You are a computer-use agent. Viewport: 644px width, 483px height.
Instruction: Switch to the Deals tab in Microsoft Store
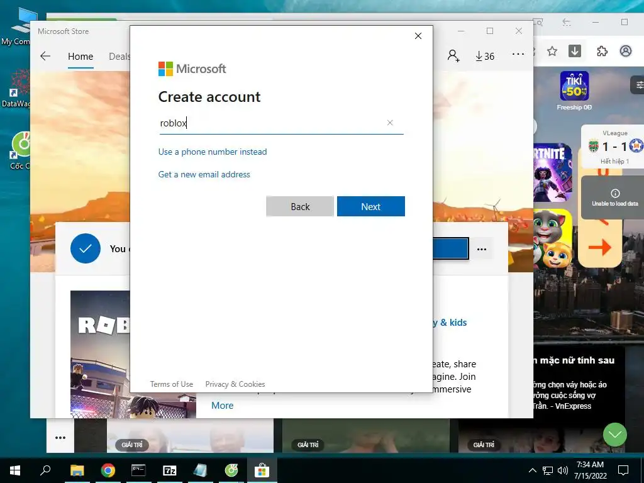tap(119, 56)
